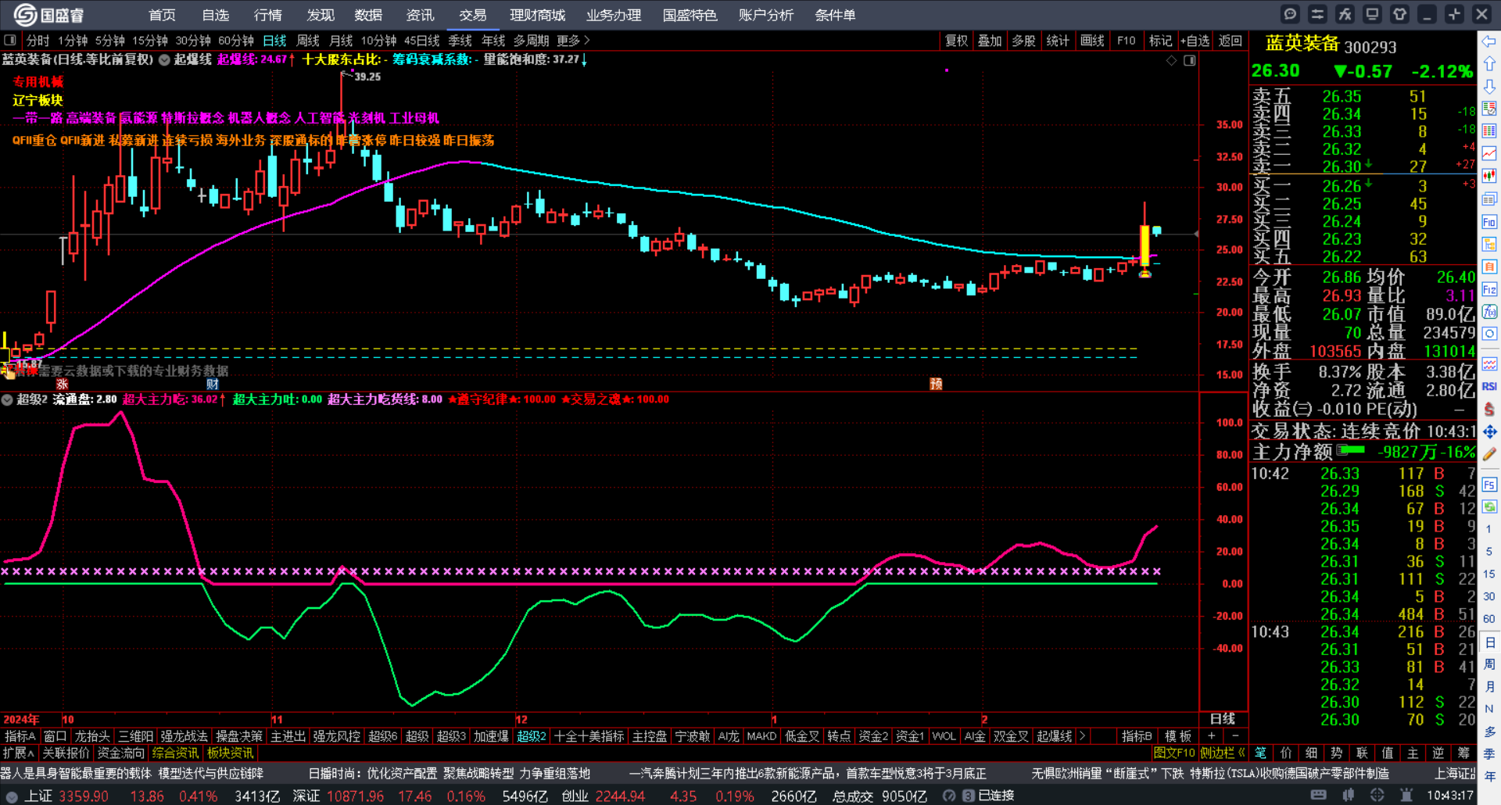Viewport: 1501px width, 805px height.
Task: Click the F5 icon in right sidebar
Action: [1489, 485]
